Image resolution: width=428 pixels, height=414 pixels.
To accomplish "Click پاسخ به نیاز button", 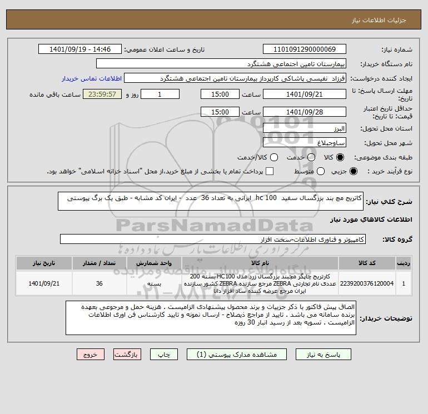I will [x=323, y=355].
